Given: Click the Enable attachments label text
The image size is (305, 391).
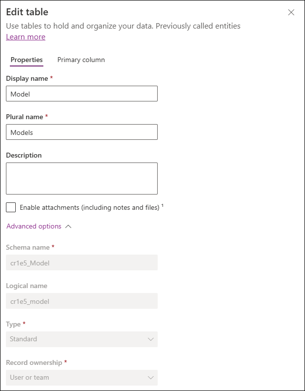Looking at the screenshot, I should (x=89, y=207).
